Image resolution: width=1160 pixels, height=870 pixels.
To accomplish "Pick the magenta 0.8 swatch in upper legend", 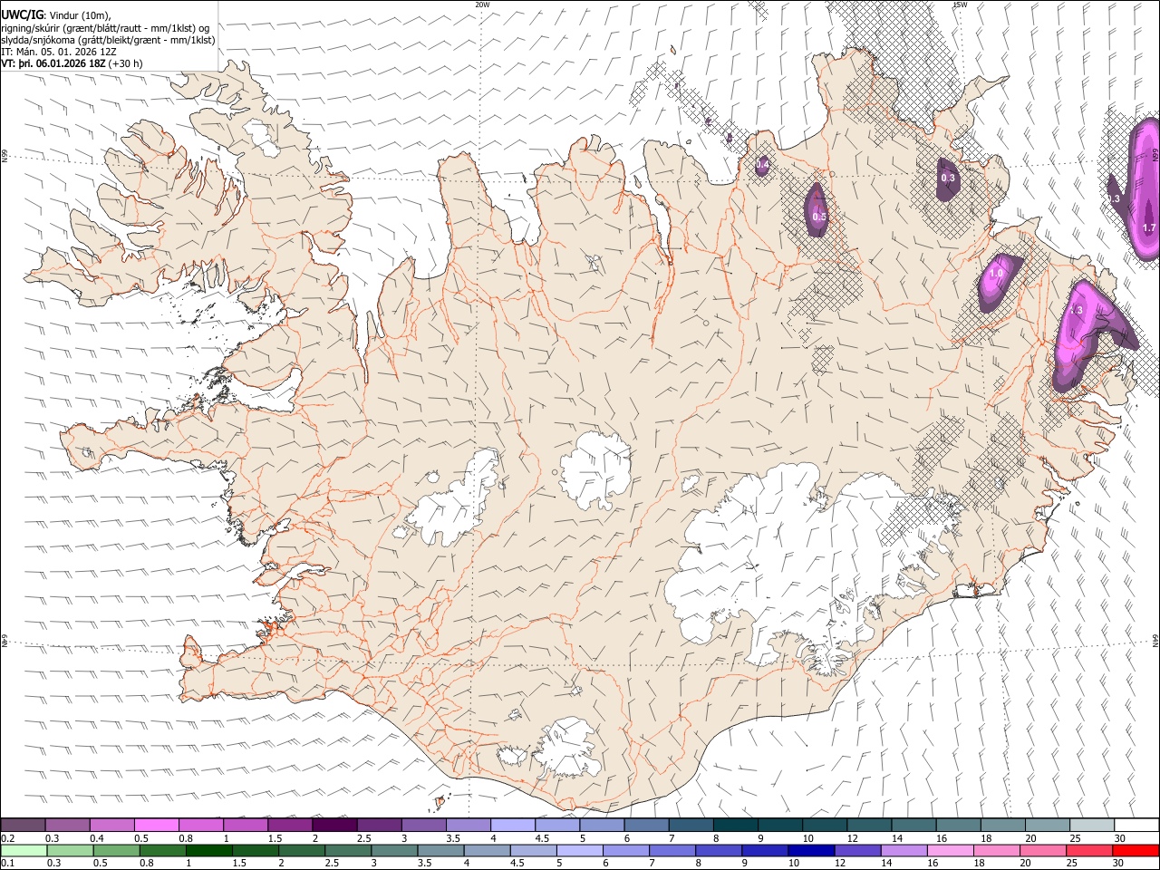I will click(201, 825).
